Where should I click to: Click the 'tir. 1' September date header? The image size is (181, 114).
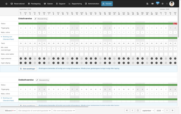click(21, 13)
